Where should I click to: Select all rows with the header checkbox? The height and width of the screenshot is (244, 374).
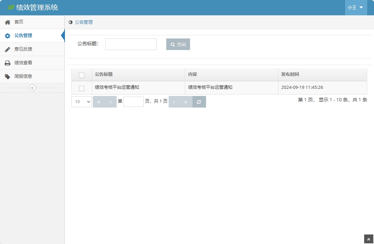click(81, 74)
